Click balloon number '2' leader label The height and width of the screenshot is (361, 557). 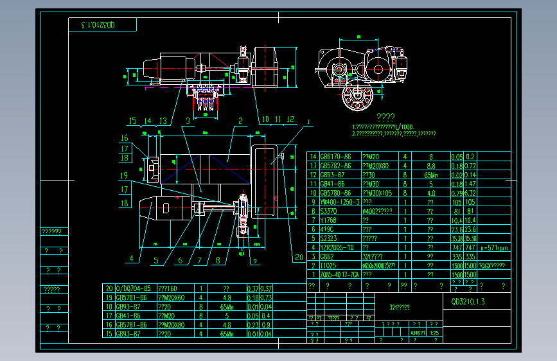(x=240, y=121)
